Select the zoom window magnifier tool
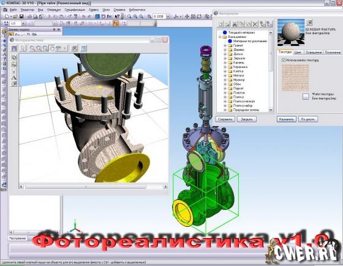Screen dimensions: 343x266 [x=129, y=17]
